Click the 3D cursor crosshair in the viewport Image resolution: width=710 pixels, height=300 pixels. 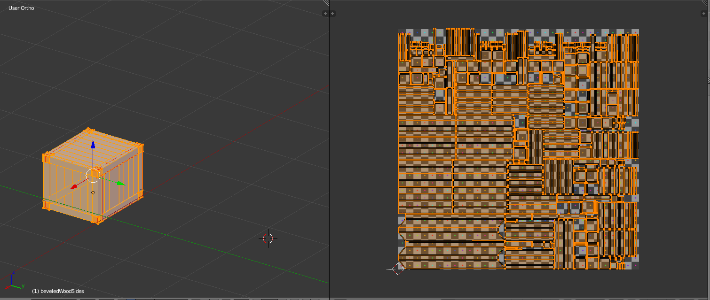pyautogui.click(x=268, y=238)
